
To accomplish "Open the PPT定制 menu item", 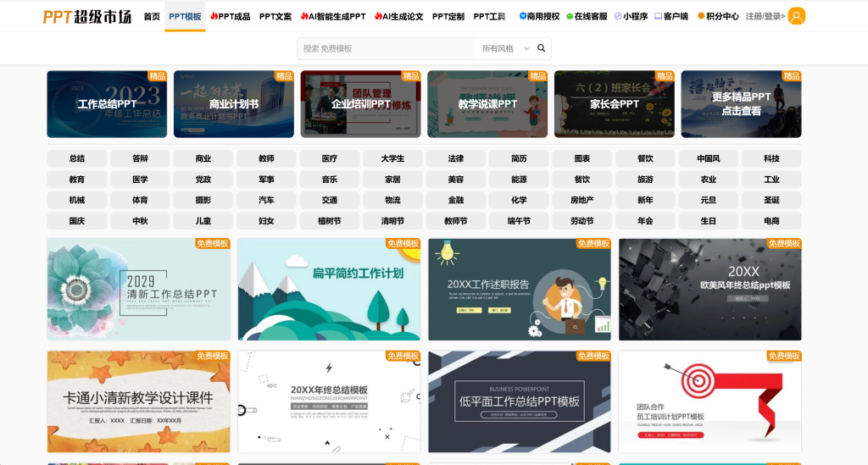I will click(448, 17).
